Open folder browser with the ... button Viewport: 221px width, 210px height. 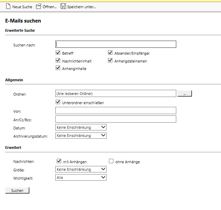[185, 94]
